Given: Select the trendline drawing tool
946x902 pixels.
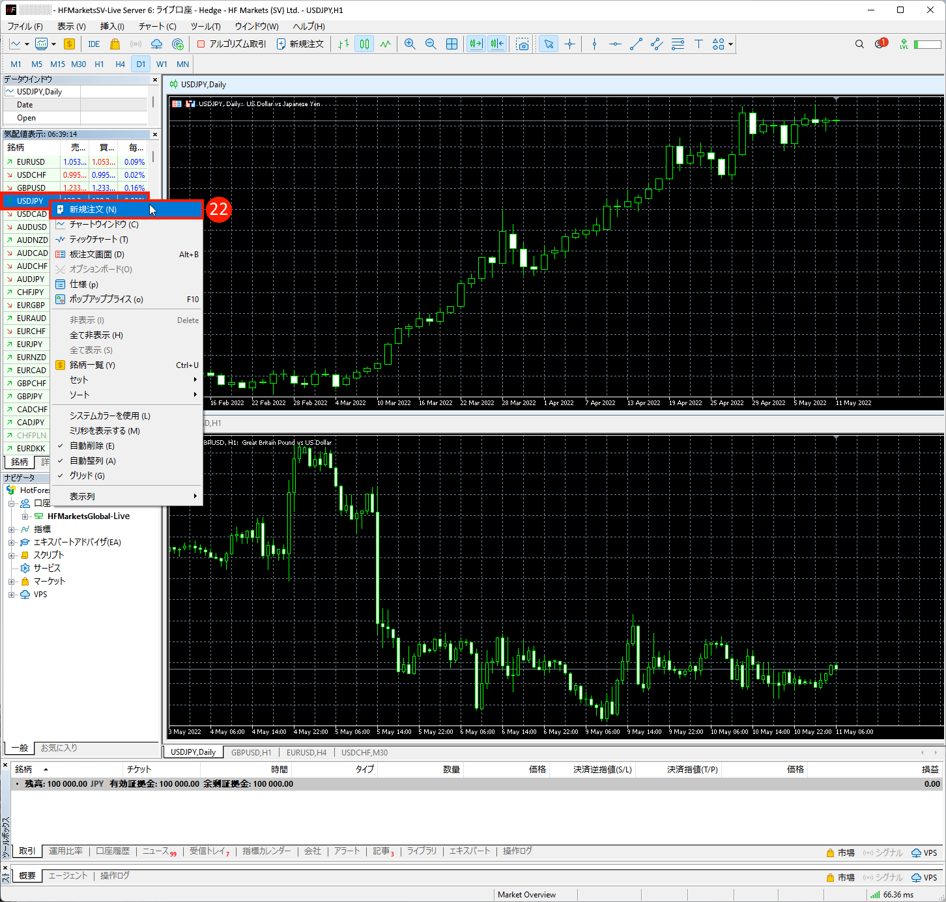Looking at the screenshot, I should (x=636, y=44).
